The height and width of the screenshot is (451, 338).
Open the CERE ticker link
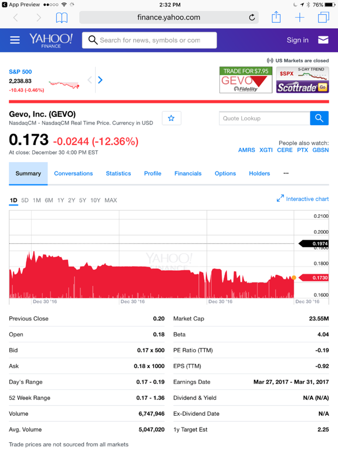pos(285,150)
